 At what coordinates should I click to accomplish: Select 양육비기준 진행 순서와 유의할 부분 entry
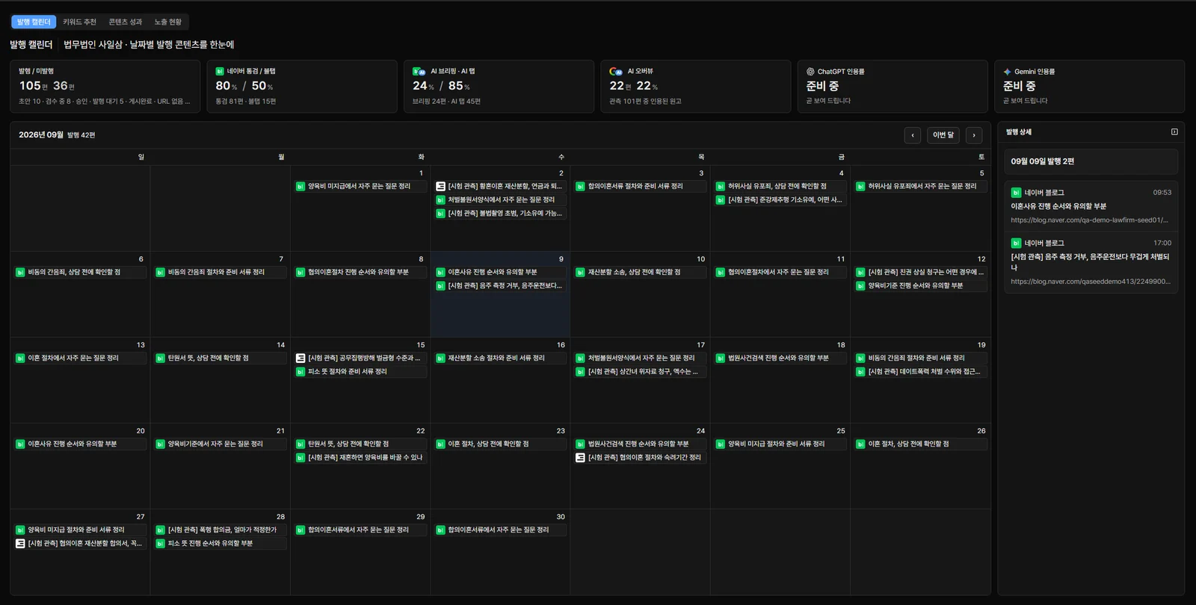919,285
